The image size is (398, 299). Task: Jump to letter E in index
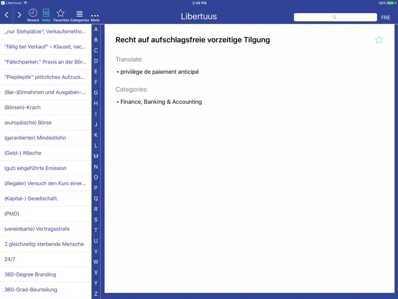(x=96, y=72)
